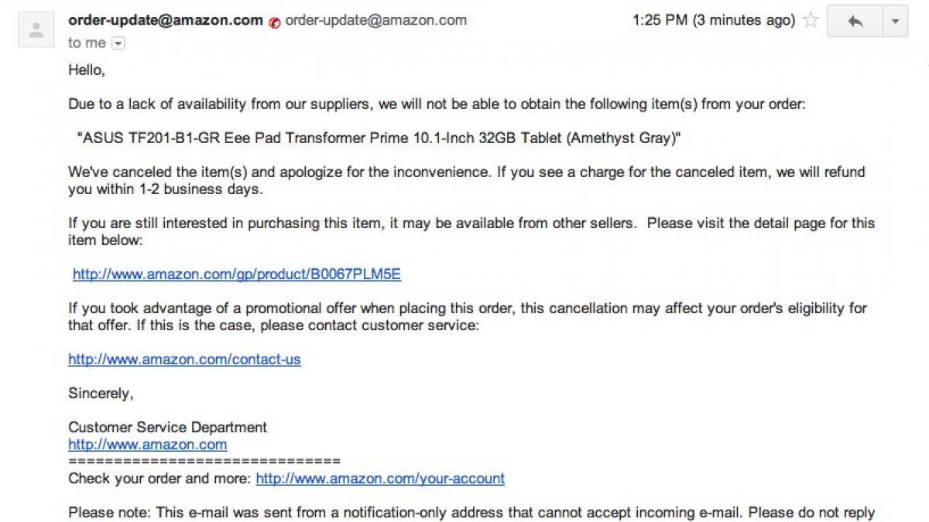Click the "Sincerely," closing line
Image resolution: width=929 pixels, height=522 pixels.
point(101,393)
